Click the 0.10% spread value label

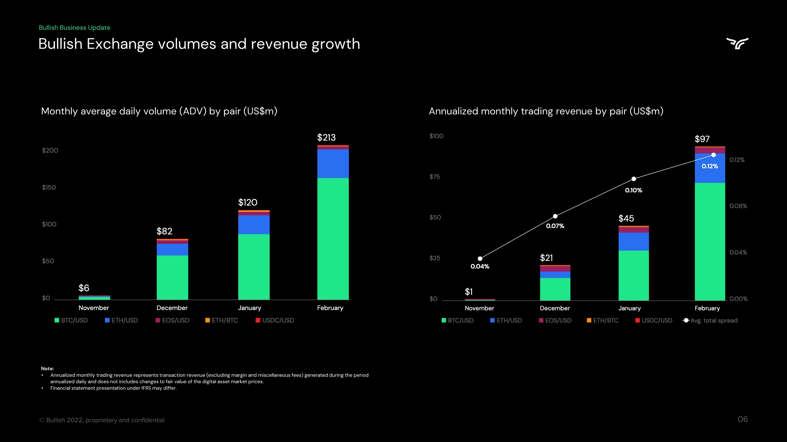634,190
